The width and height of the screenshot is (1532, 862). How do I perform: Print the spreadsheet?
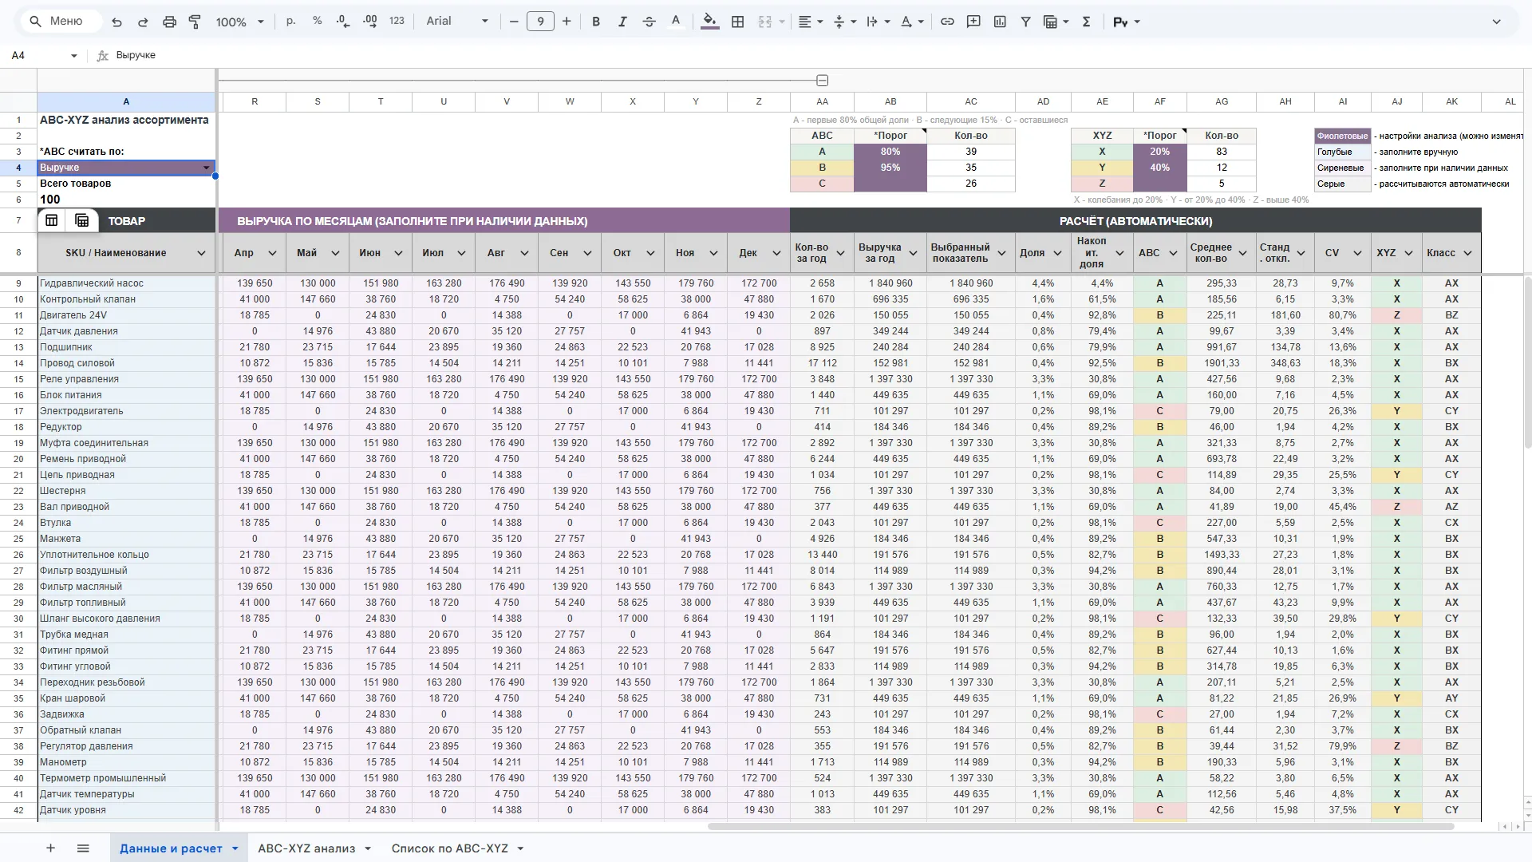pyautogui.click(x=169, y=22)
